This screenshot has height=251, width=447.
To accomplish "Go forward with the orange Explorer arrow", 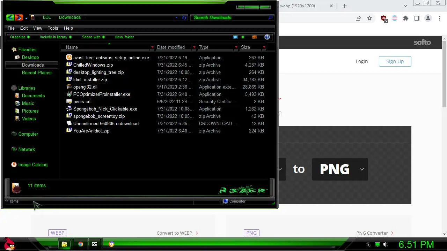I will [x=19, y=17].
